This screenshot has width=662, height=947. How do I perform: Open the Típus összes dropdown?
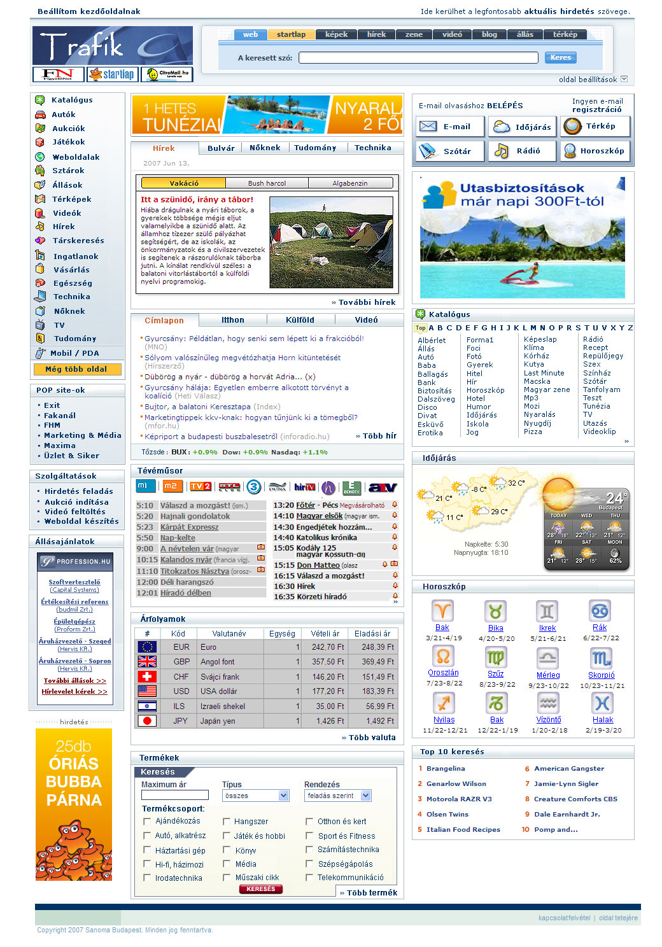pos(256,796)
